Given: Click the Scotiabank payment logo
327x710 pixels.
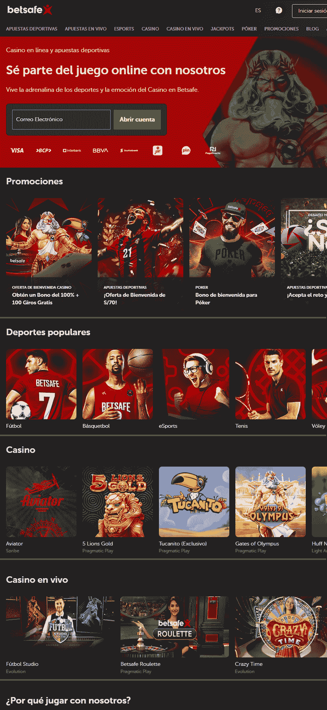Looking at the screenshot, I should [129, 150].
